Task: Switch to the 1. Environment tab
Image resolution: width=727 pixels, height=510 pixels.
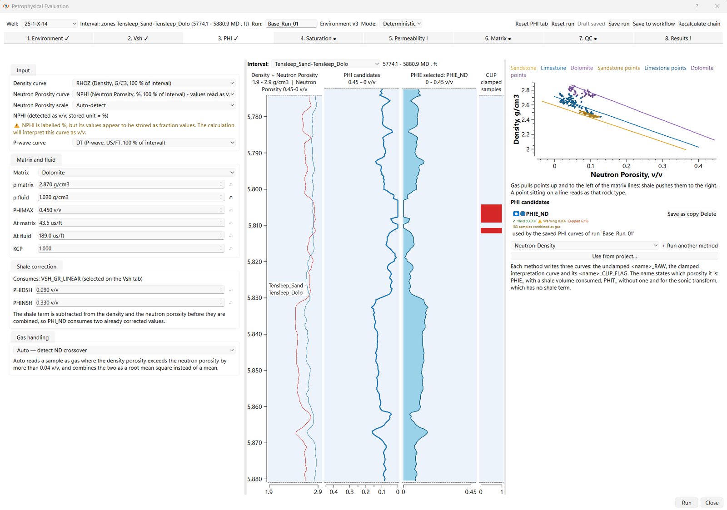Action: (x=48, y=38)
